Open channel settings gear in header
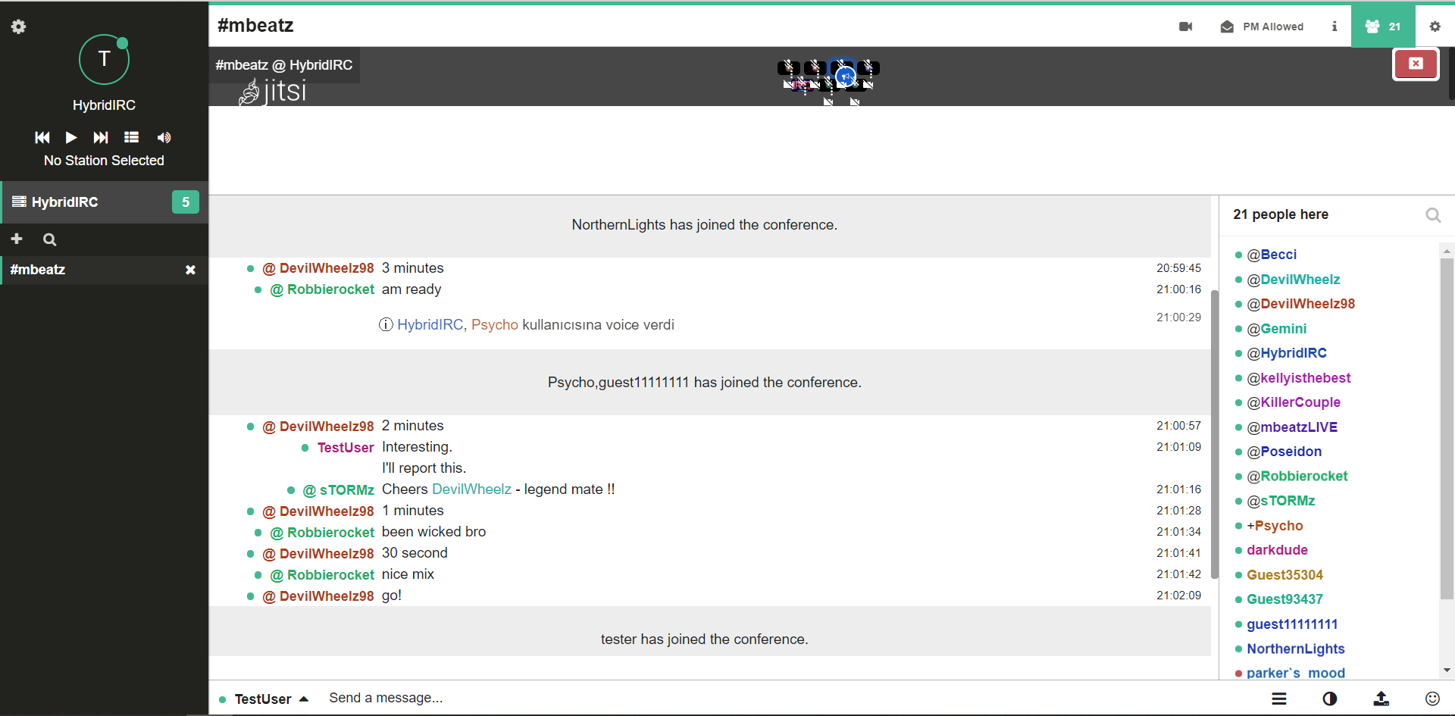1455x716 pixels. [1435, 27]
